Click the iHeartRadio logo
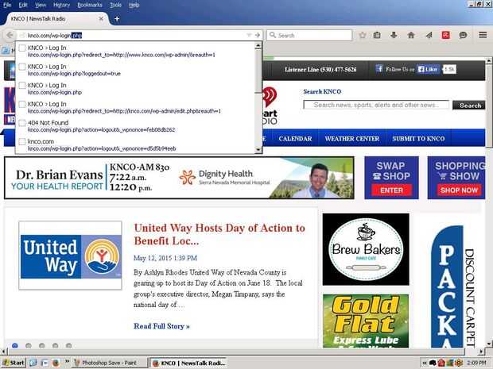The height and width of the screenshot is (369, 493). click(x=270, y=106)
